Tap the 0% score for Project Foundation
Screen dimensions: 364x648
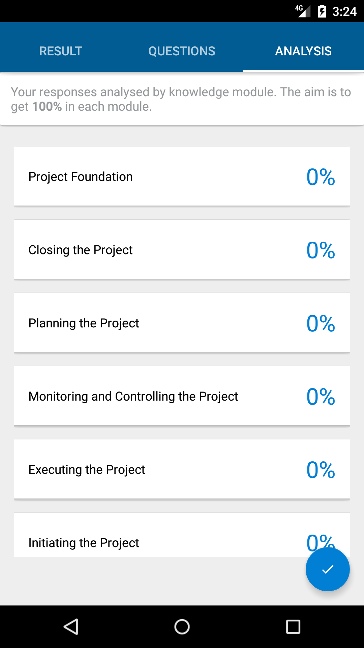[321, 177]
